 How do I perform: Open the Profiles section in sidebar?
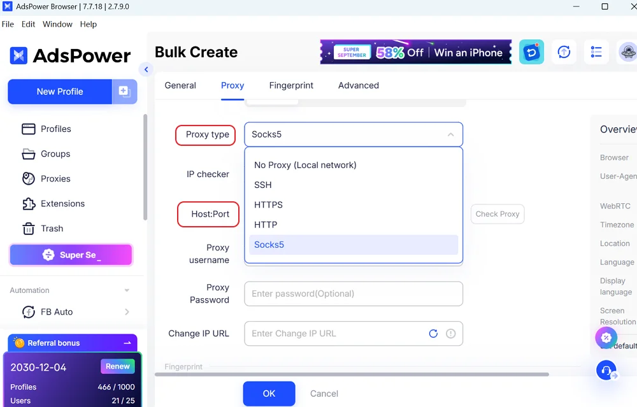(x=47, y=129)
